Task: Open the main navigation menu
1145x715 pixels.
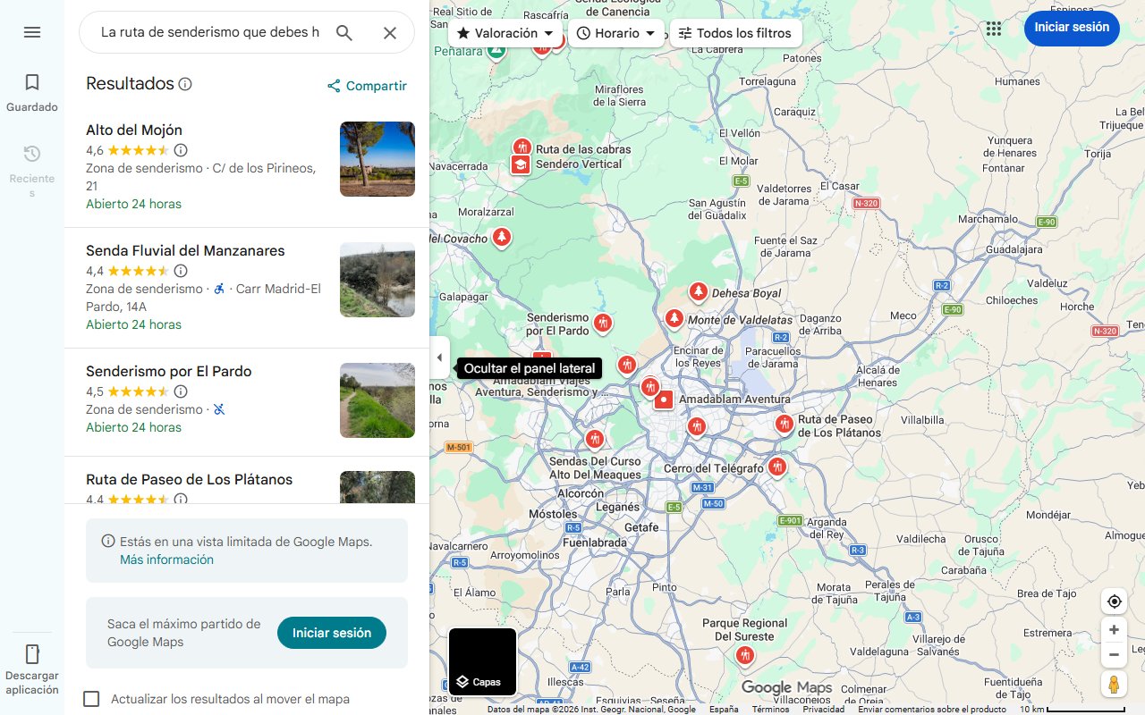Action: pos(32,32)
